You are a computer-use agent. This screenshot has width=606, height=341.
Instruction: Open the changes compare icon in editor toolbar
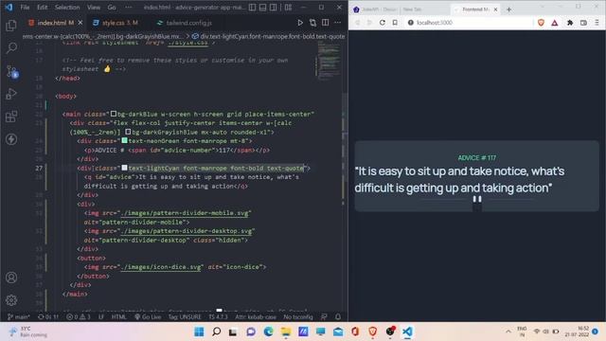coord(312,23)
